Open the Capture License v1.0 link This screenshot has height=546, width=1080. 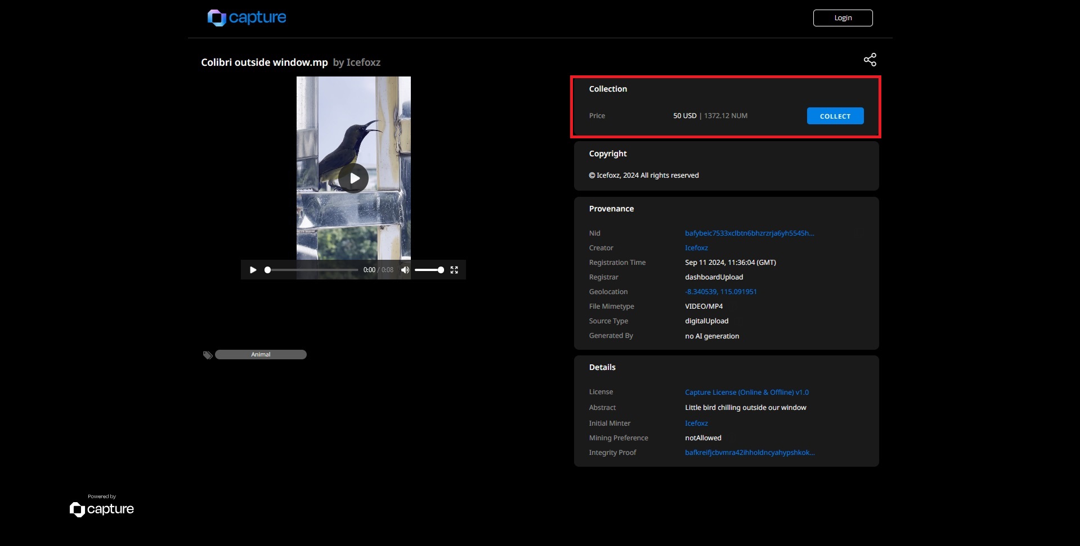746,392
